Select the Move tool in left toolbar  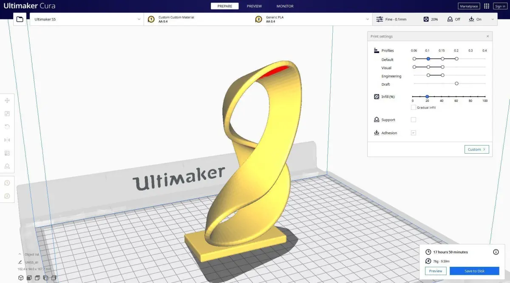pyautogui.click(x=7, y=101)
